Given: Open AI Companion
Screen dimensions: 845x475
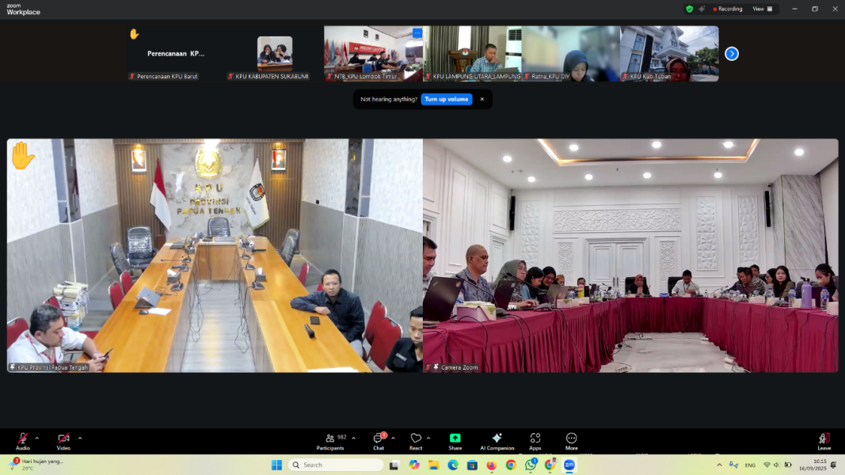Looking at the screenshot, I should (x=497, y=439).
